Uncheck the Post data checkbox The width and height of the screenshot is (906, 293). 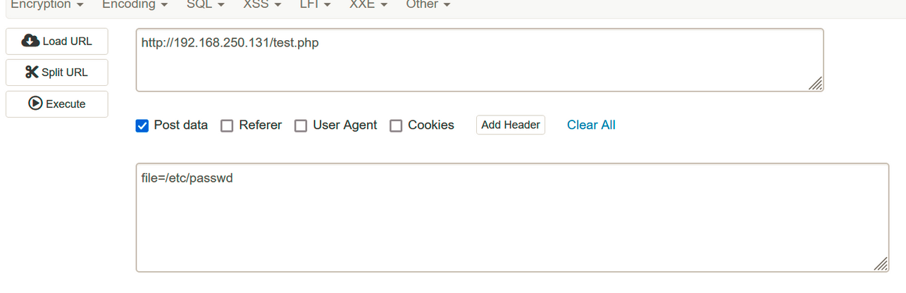[142, 126]
